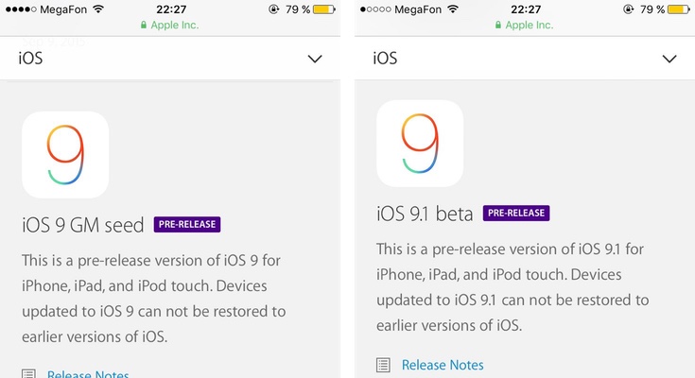The height and width of the screenshot is (378, 695).
Task: Click the green padlock in the right screenshot
Action: click(497, 26)
